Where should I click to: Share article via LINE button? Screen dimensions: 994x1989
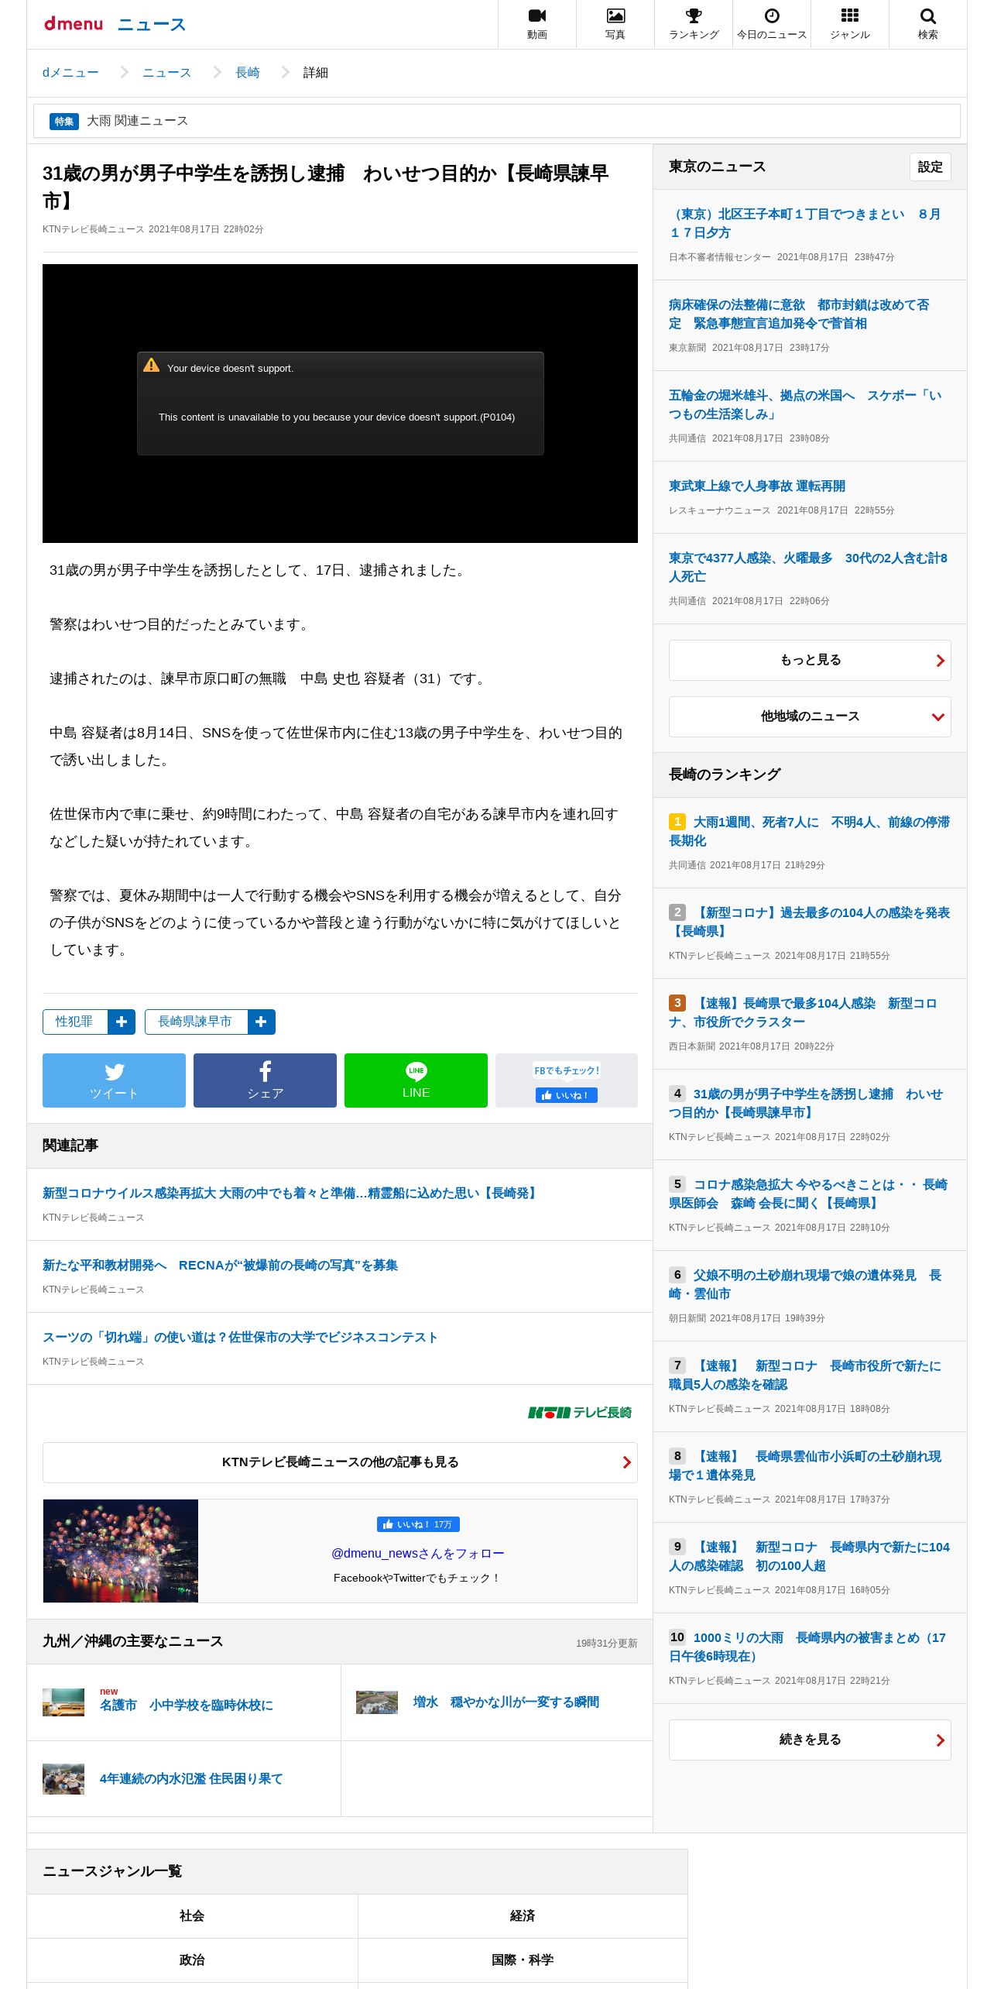[x=416, y=1080]
